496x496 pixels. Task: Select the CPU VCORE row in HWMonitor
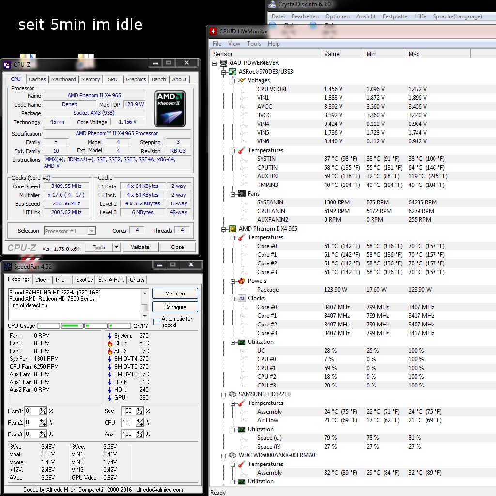(353, 89)
